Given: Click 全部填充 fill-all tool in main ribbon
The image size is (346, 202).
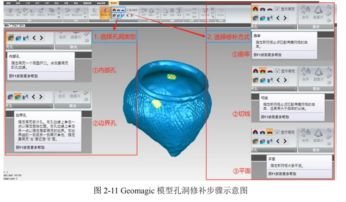Looking at the screenshot, I should [x=94, y=12].
